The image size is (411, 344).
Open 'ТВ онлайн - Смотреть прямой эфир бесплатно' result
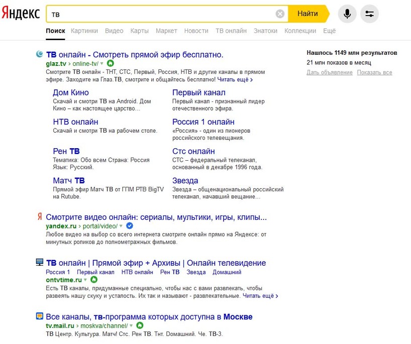tap(135, 55)
